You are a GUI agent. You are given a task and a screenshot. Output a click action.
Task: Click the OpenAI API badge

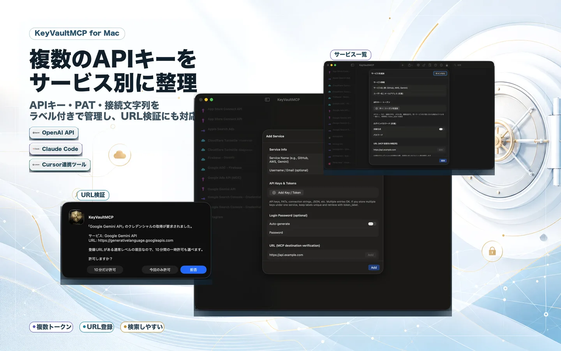coord(54,133)
